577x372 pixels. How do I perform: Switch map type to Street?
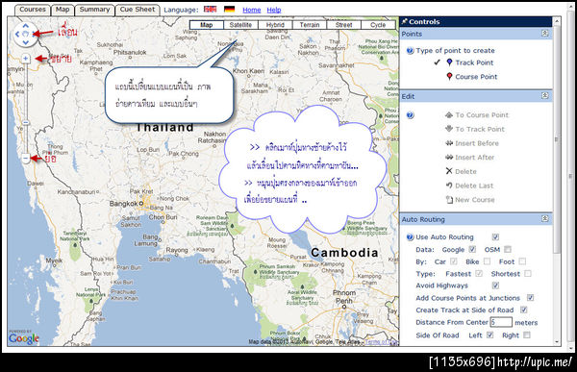(x=344, y=25)
